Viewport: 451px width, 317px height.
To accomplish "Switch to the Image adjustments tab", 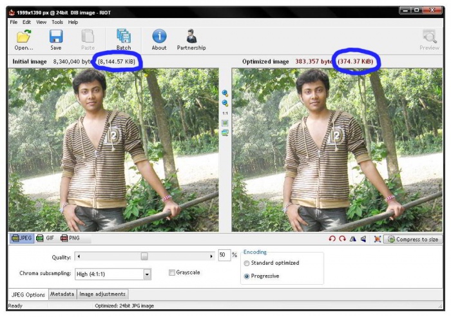I will point(102,294).
